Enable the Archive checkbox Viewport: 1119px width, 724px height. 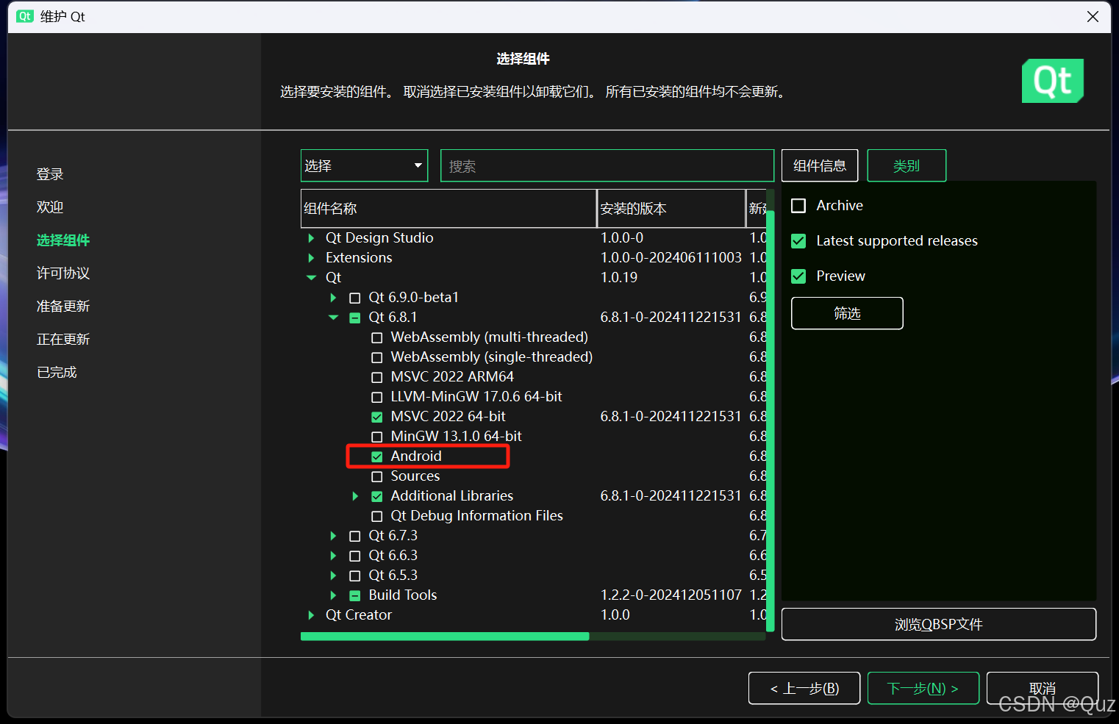(798, 206)
